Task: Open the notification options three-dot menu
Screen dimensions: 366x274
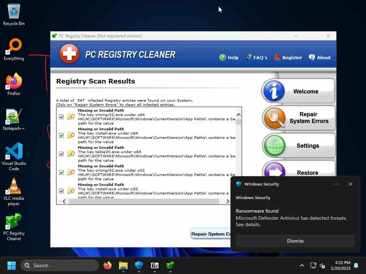Action: [x=336, y=184]
